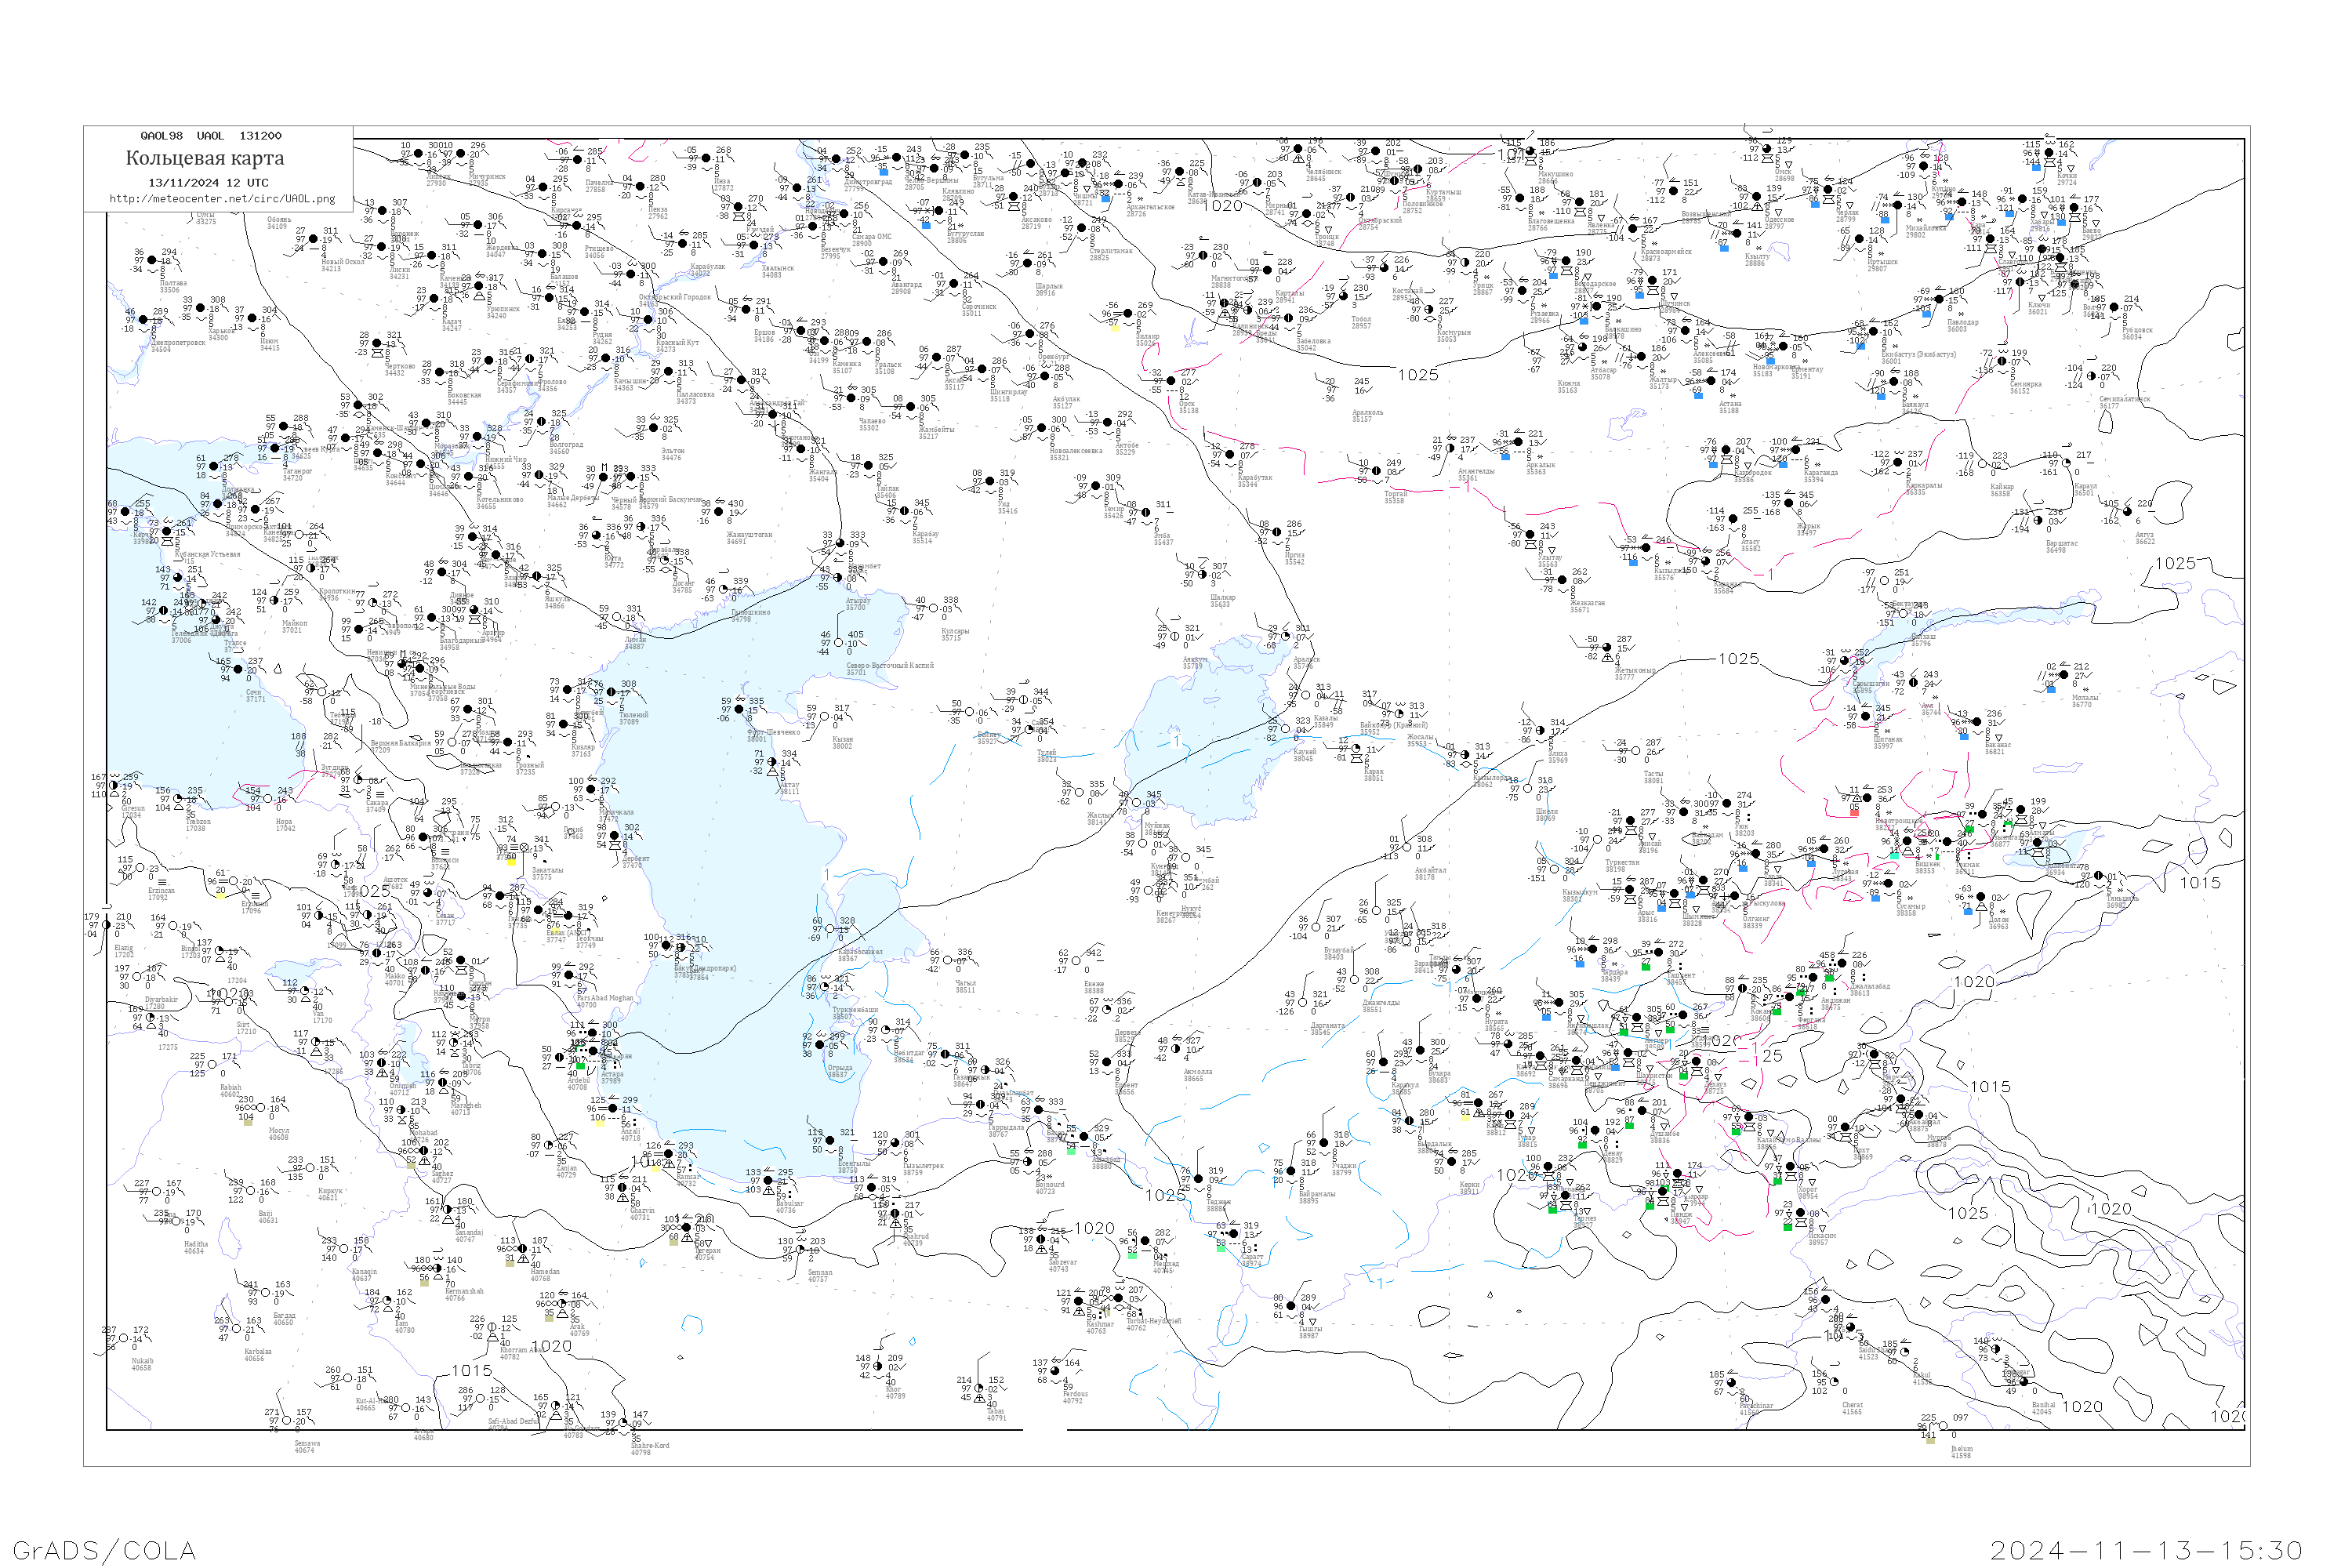Click the Харьков 34300 station marker
Viewport: 2352px width, 1568px height.
(x=201, y=308)
